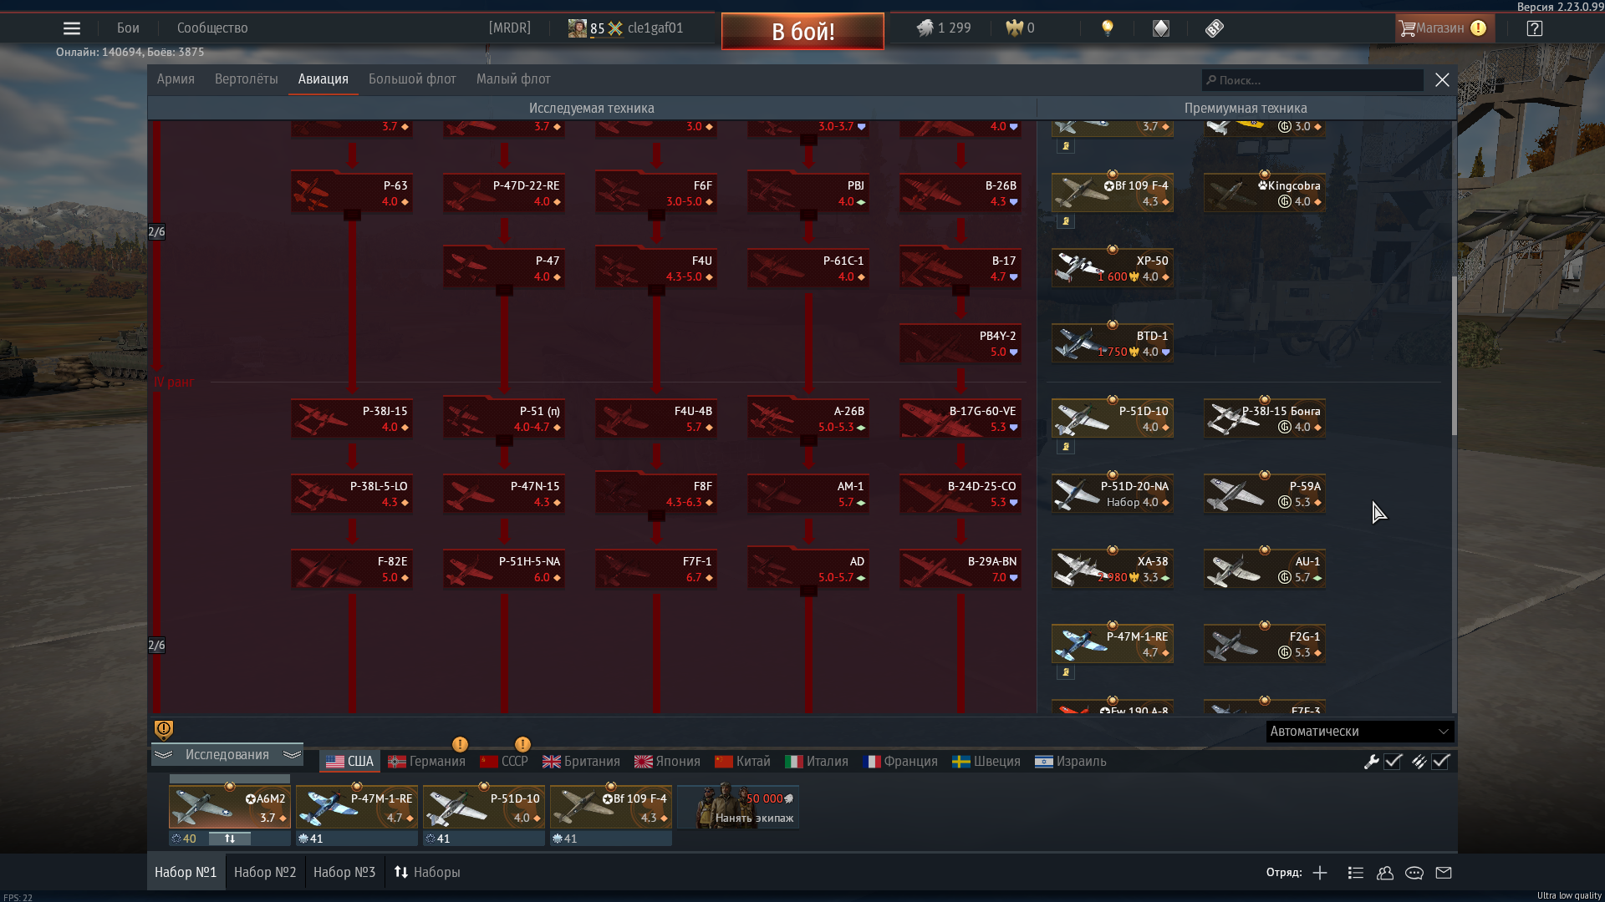
Task: Select Bf 109 F-4 crew slot
Action: pyautogui.click(x=610, y=808)
